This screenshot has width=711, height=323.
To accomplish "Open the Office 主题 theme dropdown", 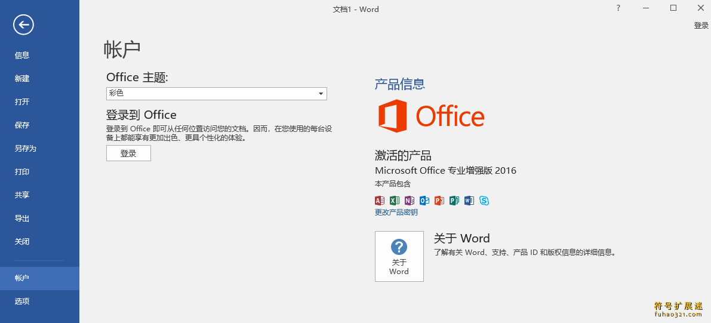I will [216, 94].
